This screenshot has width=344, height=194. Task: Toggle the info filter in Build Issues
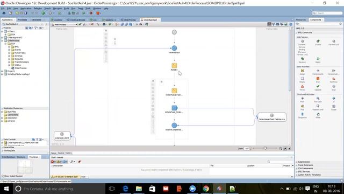tap(66, 162)
